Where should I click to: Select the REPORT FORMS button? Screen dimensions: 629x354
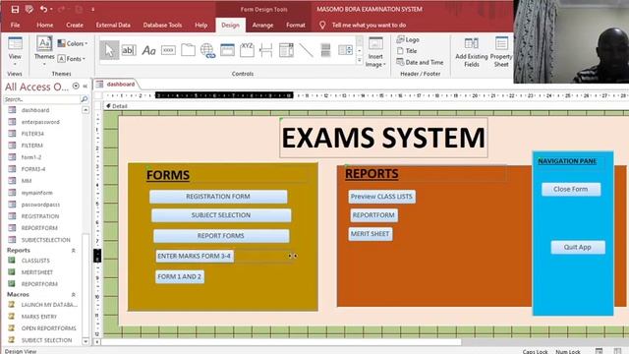(x=221, y=236)
